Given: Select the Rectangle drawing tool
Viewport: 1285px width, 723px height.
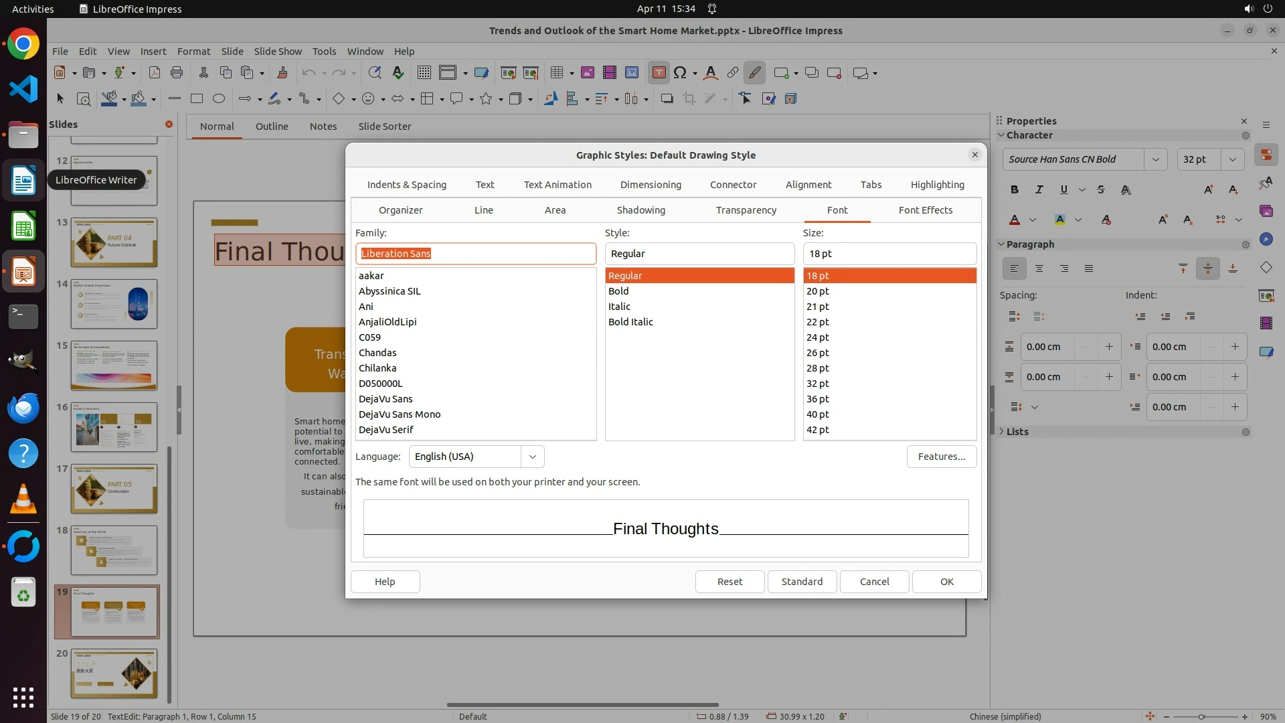Looking at the screenshot, I should click(196, 99).
